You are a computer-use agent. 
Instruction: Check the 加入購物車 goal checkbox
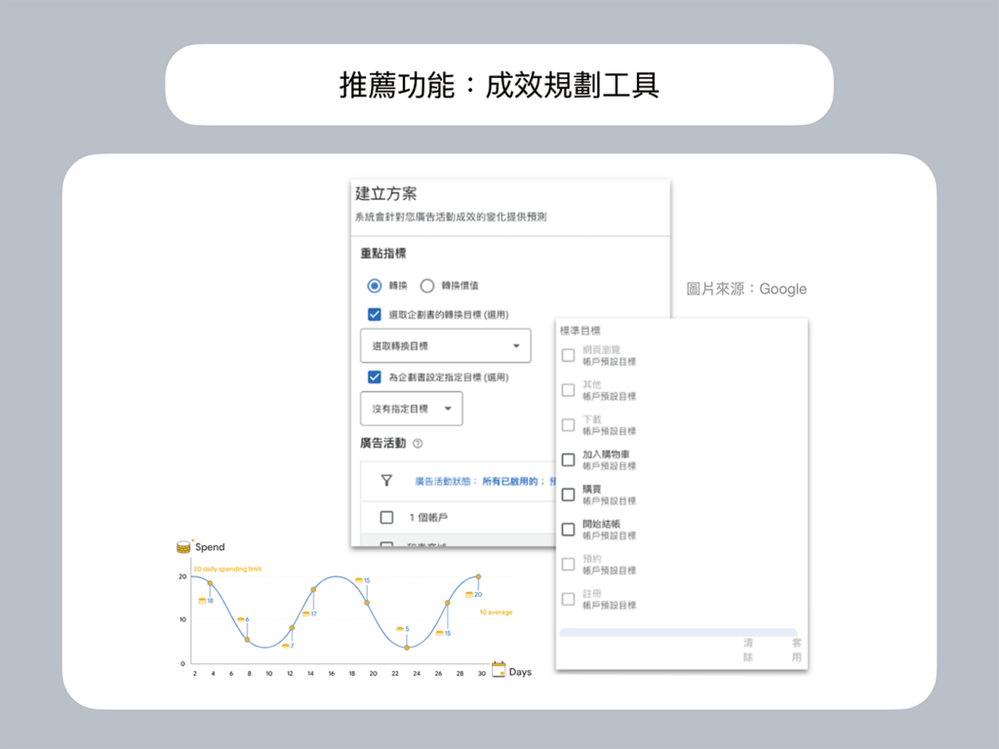click(x=568, y=459)
